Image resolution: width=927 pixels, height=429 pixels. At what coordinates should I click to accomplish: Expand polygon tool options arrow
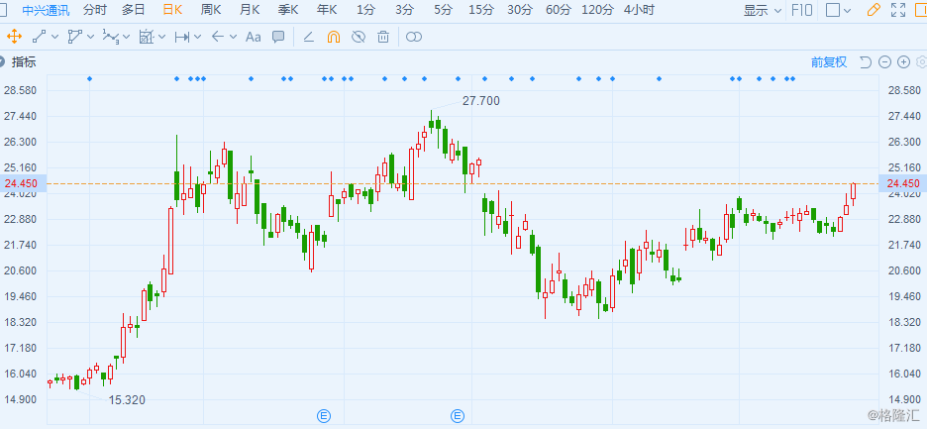pos(90,37)
